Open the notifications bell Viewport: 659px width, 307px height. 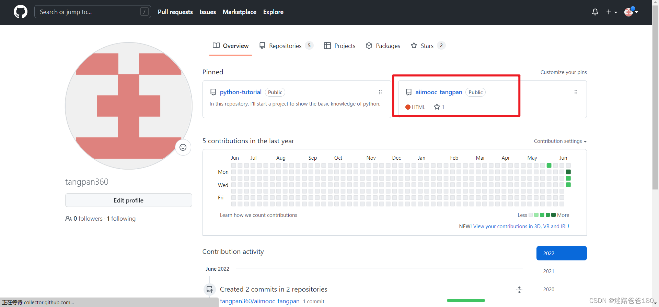595,12
